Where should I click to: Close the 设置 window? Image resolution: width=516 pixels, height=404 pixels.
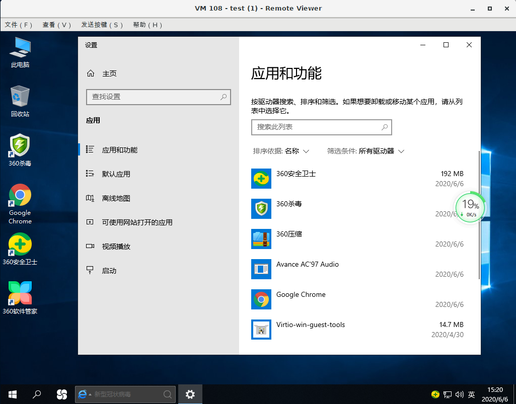tap(469, 45)
